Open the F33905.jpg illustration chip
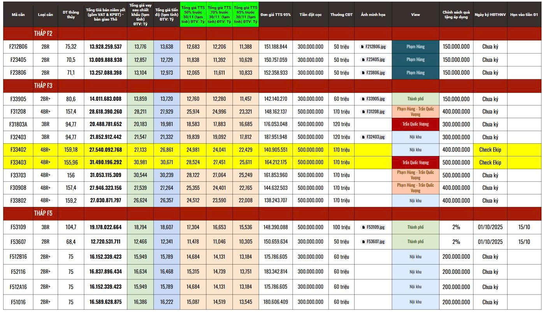Viewport: 543px width, 312px height. 373,99
